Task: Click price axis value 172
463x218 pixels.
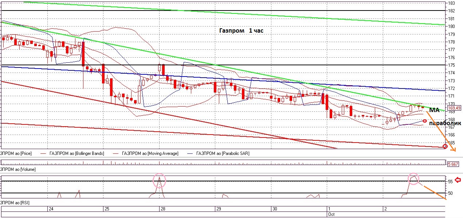Action: click(451, 89)
